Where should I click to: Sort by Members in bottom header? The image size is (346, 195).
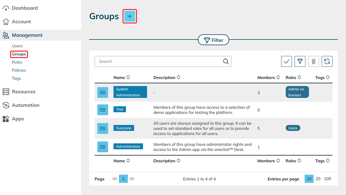(268, 161)
